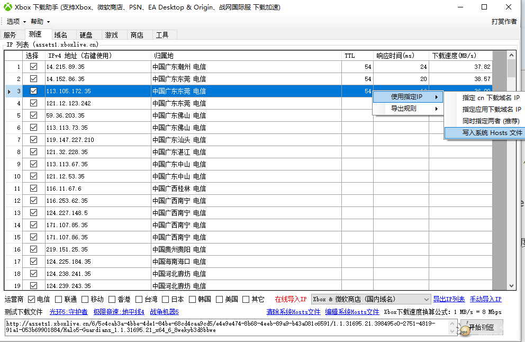This screenshot has height=342, width=525.
Task: Tick the 美国 checkbox
Action: [220, 300]
